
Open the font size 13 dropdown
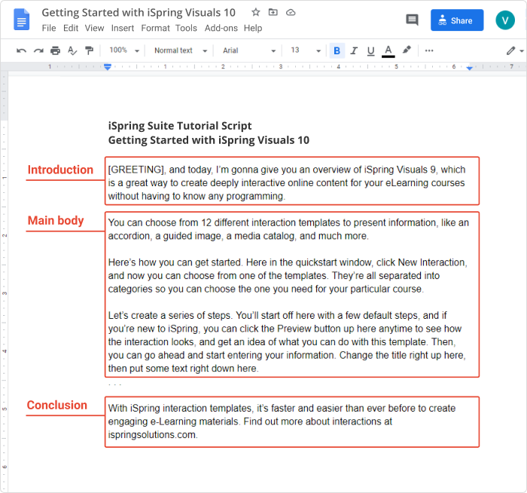pyautogui.click(x=306, y=51)
